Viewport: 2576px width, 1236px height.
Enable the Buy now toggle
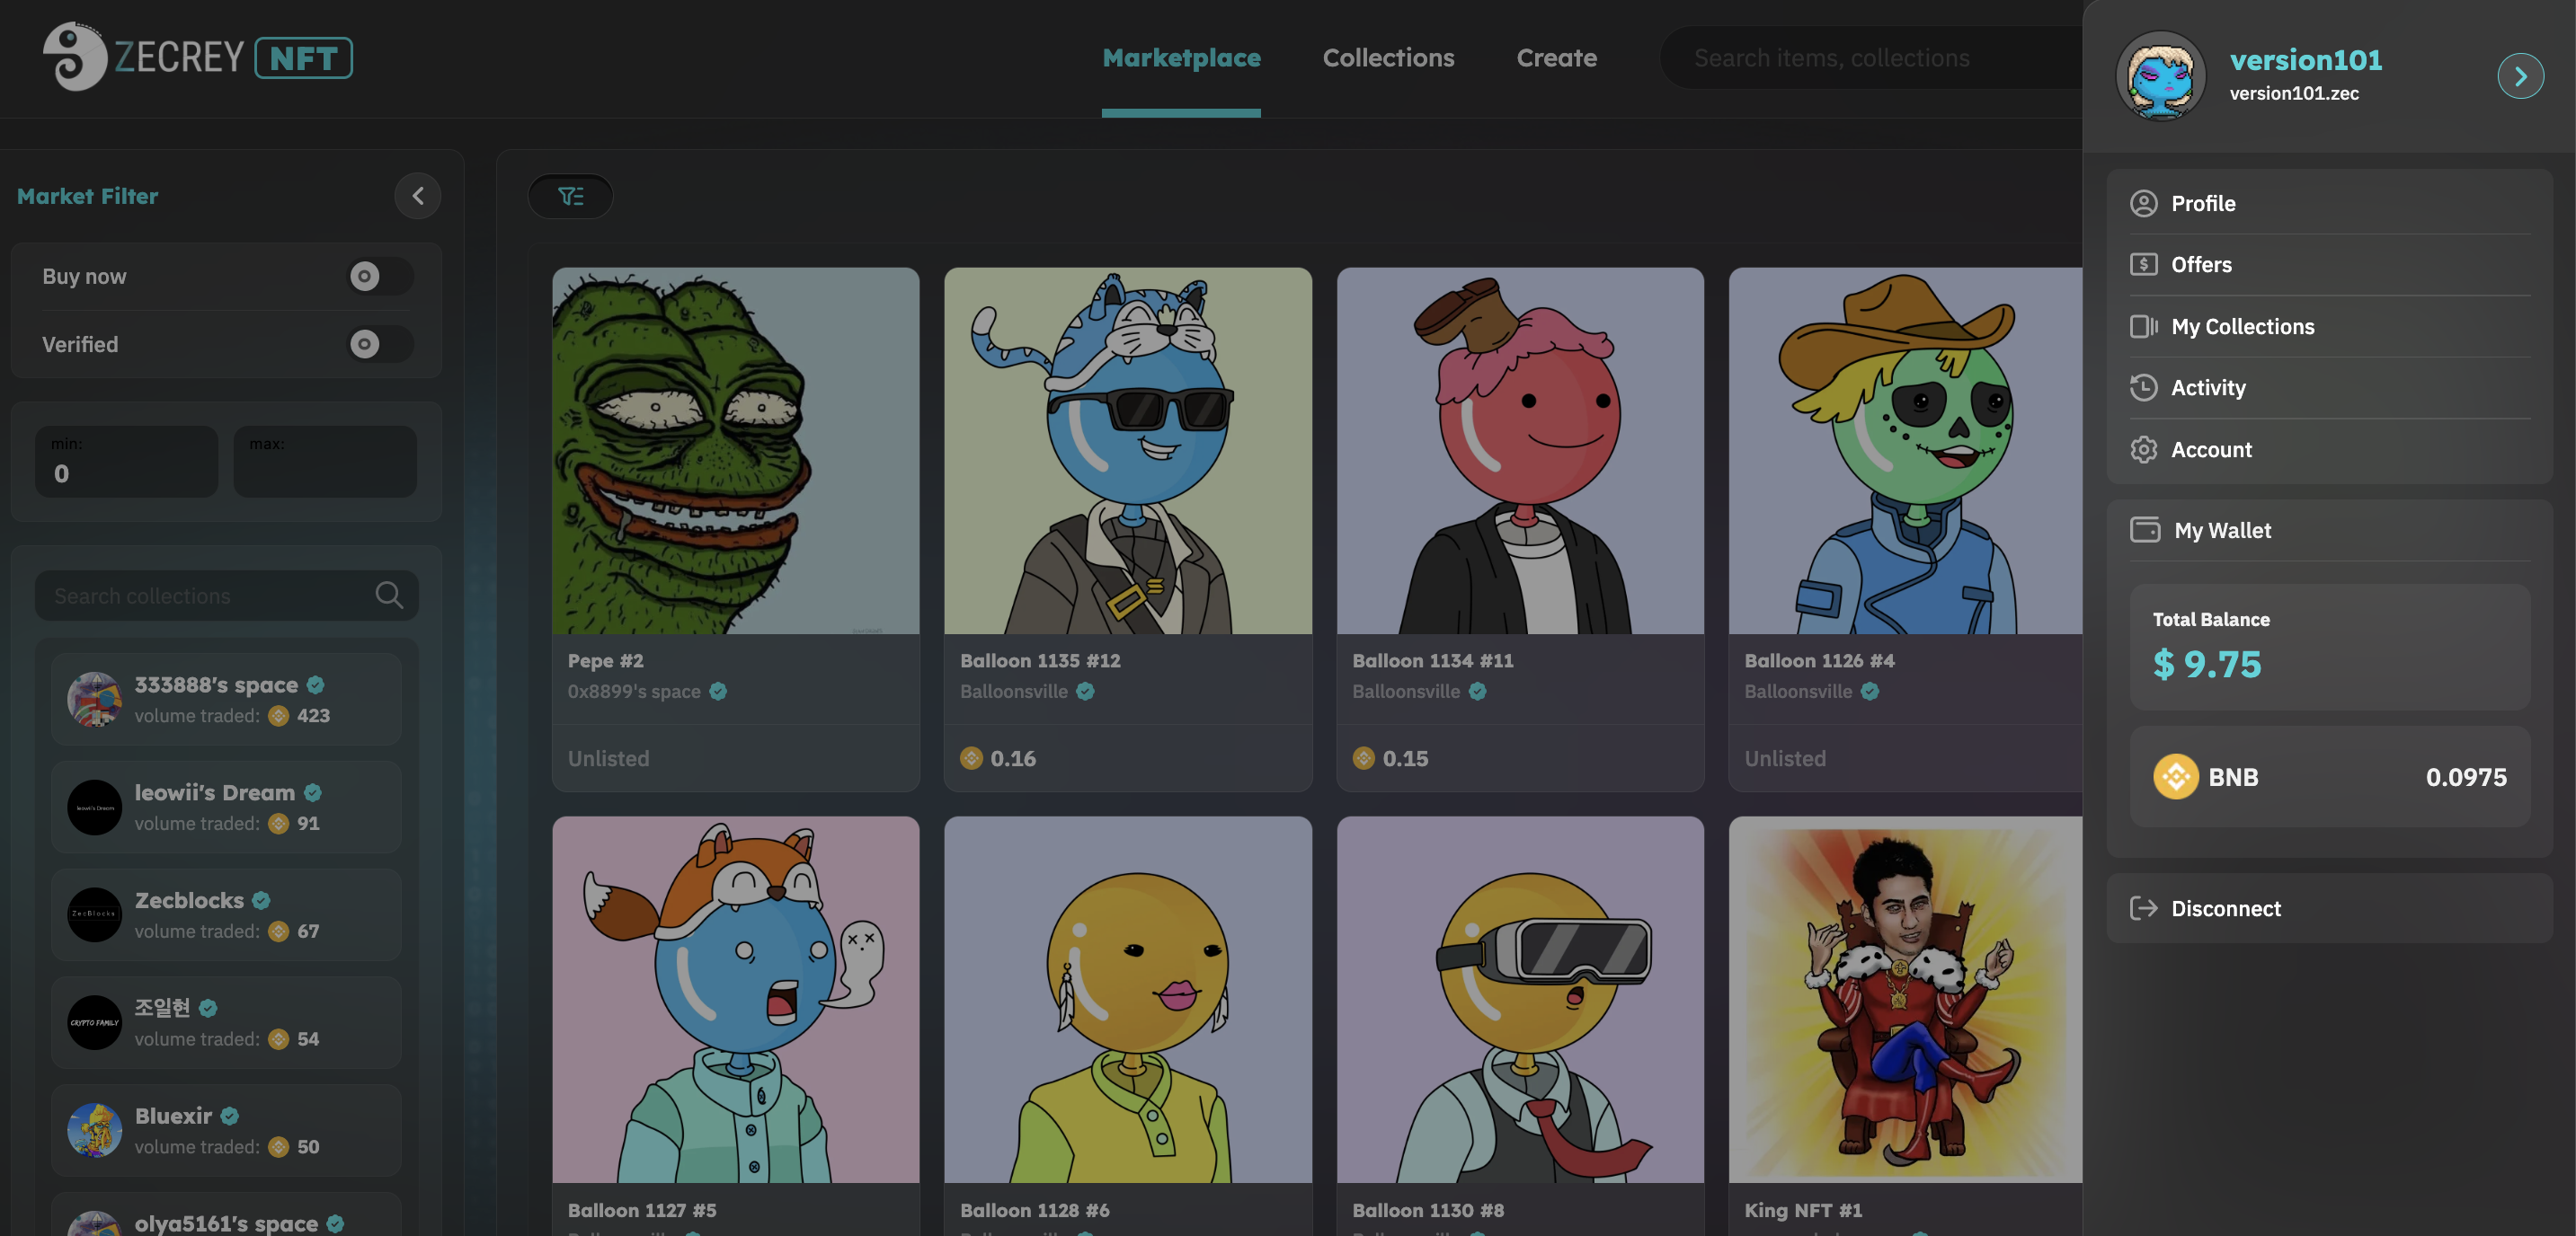point(379,276)
